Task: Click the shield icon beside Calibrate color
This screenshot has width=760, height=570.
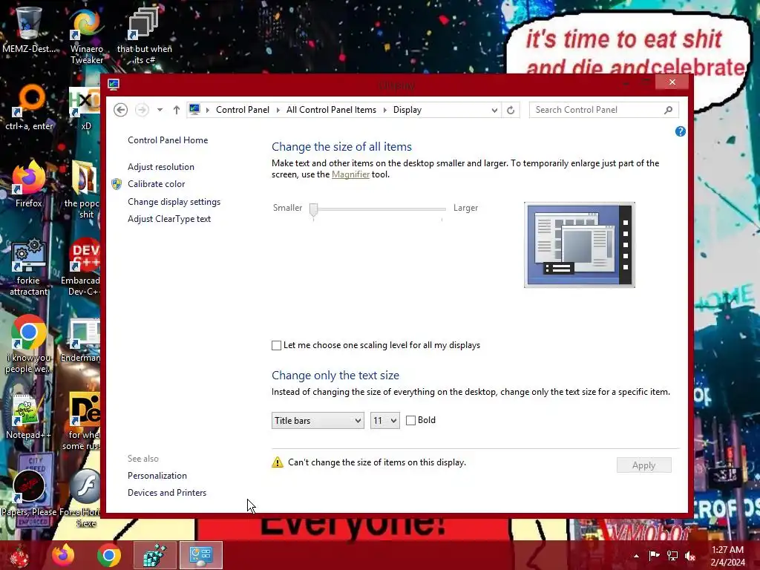Action: pyautogui.click(x=117, y=184)
